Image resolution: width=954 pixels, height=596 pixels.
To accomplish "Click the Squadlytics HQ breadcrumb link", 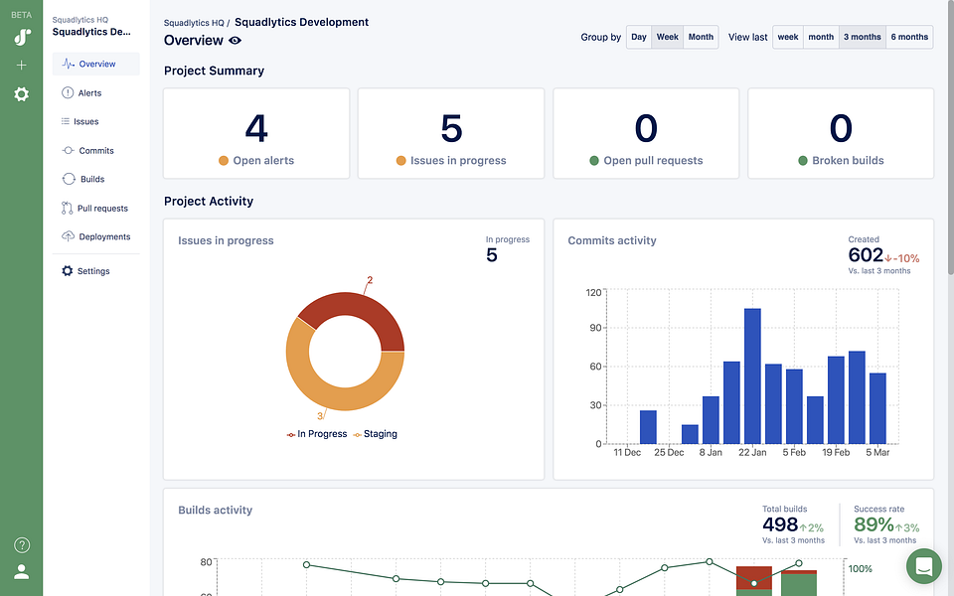I will 194,23.
